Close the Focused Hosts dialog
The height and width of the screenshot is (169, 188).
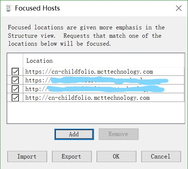(179, 8)
